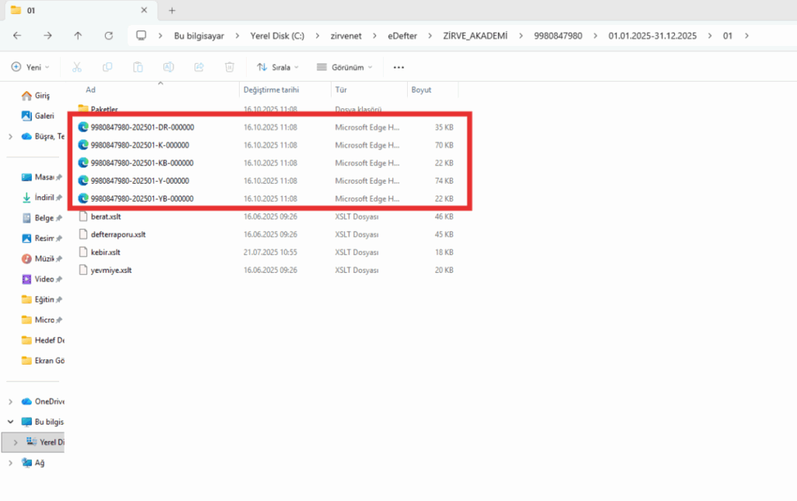This screenshot has width=797, height=501.
Task: Select defterraporu.xslt file
Action: (x=118, y=234)
